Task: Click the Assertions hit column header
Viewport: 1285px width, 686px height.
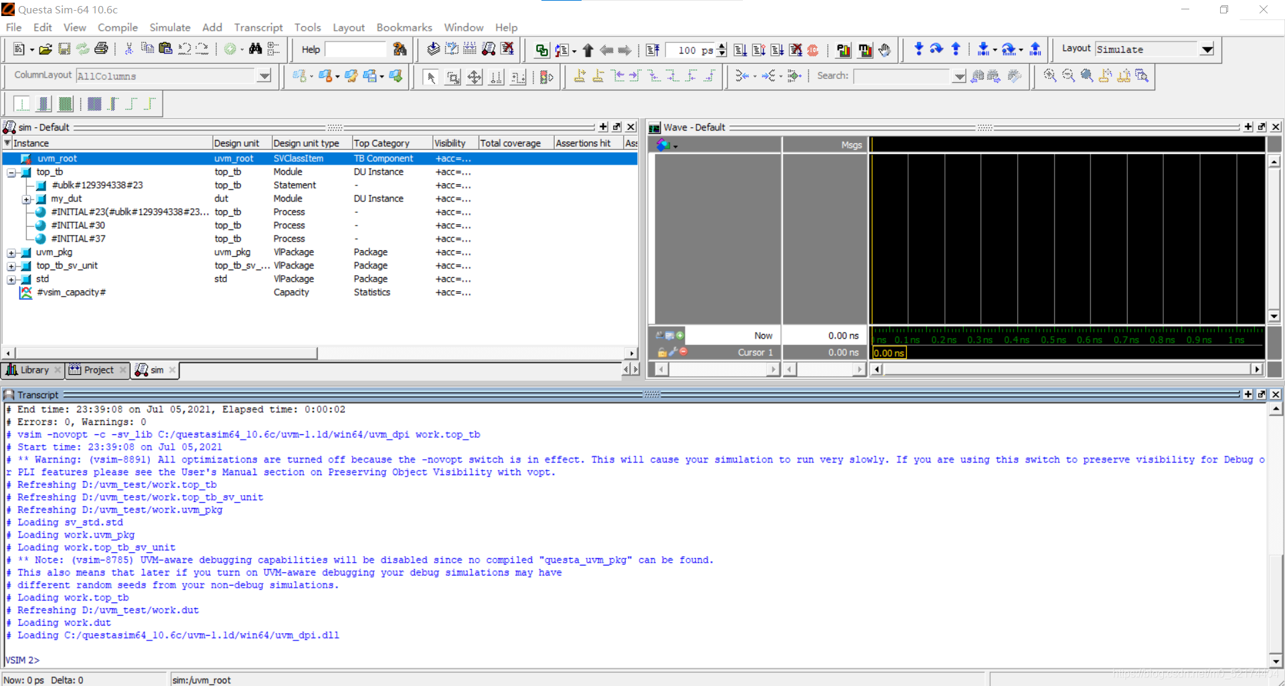Action: point(588,143)
